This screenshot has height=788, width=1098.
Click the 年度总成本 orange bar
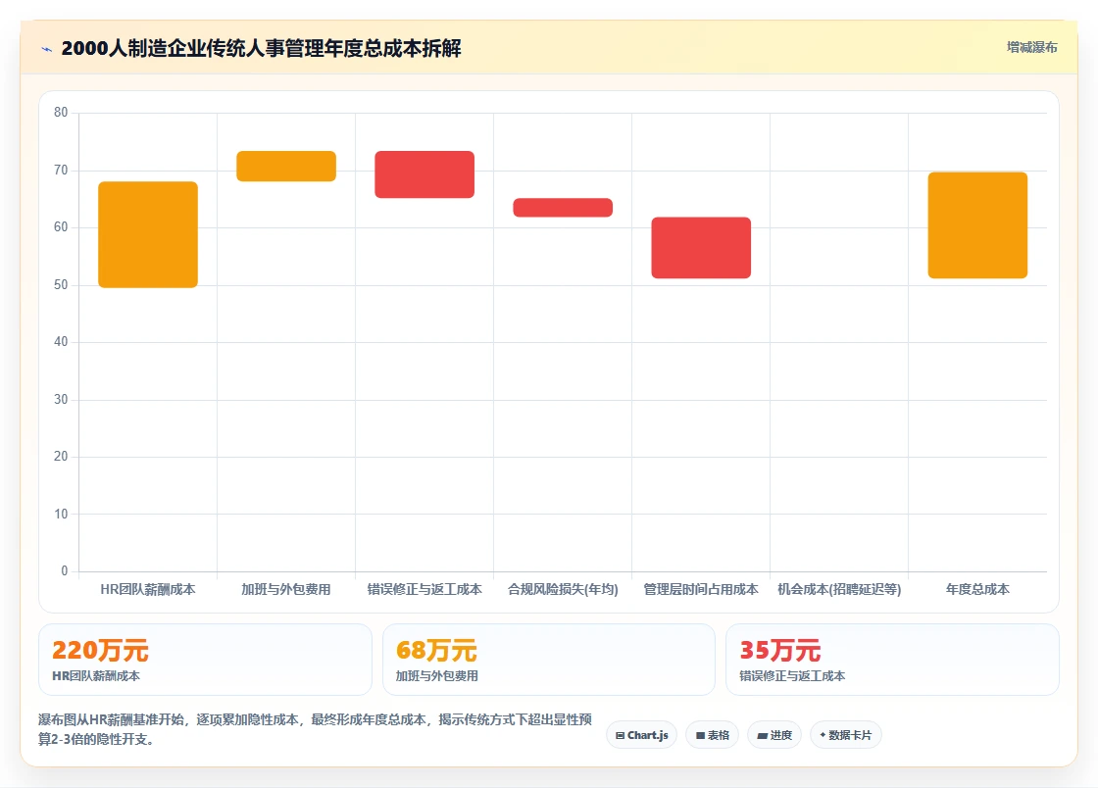click(977, 225)
